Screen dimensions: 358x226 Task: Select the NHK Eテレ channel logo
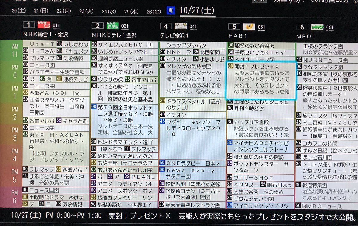(112, 26)
